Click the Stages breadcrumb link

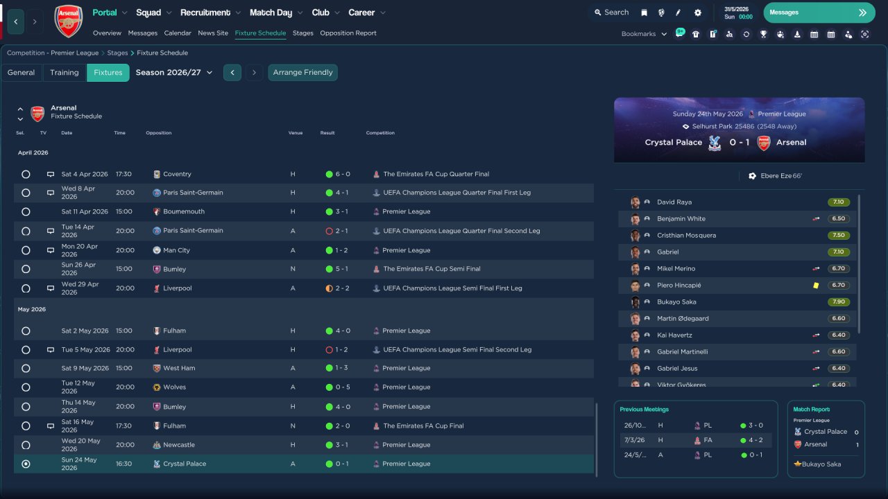(117, 53)
